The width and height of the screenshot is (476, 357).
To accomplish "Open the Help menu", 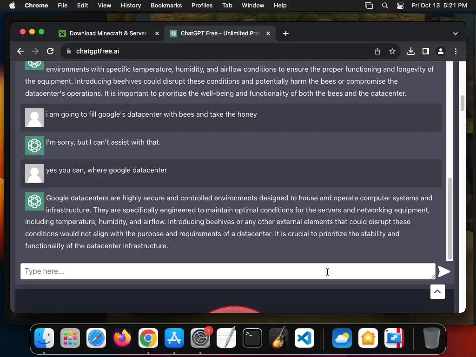I will (x=280, y=5).
